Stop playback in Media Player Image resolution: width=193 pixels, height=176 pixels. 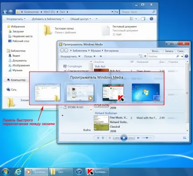point(110,138)
